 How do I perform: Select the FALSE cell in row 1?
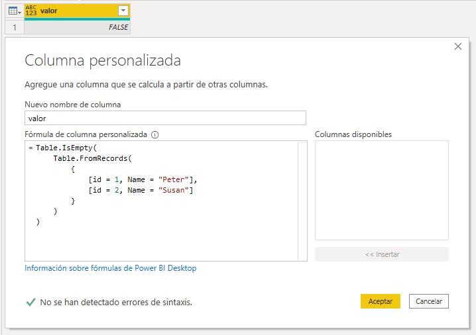77,27
